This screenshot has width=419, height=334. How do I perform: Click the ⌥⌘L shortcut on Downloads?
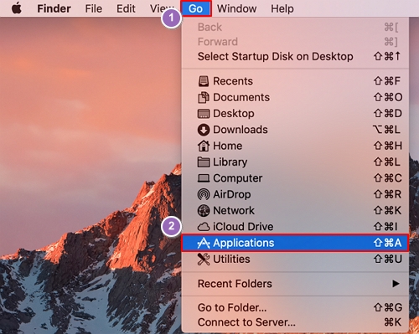tap(387, 130)
